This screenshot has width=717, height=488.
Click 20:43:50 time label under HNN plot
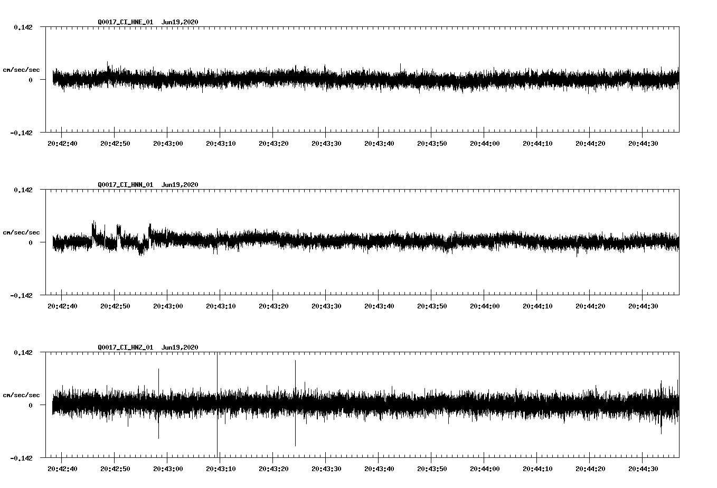[432, 306]
